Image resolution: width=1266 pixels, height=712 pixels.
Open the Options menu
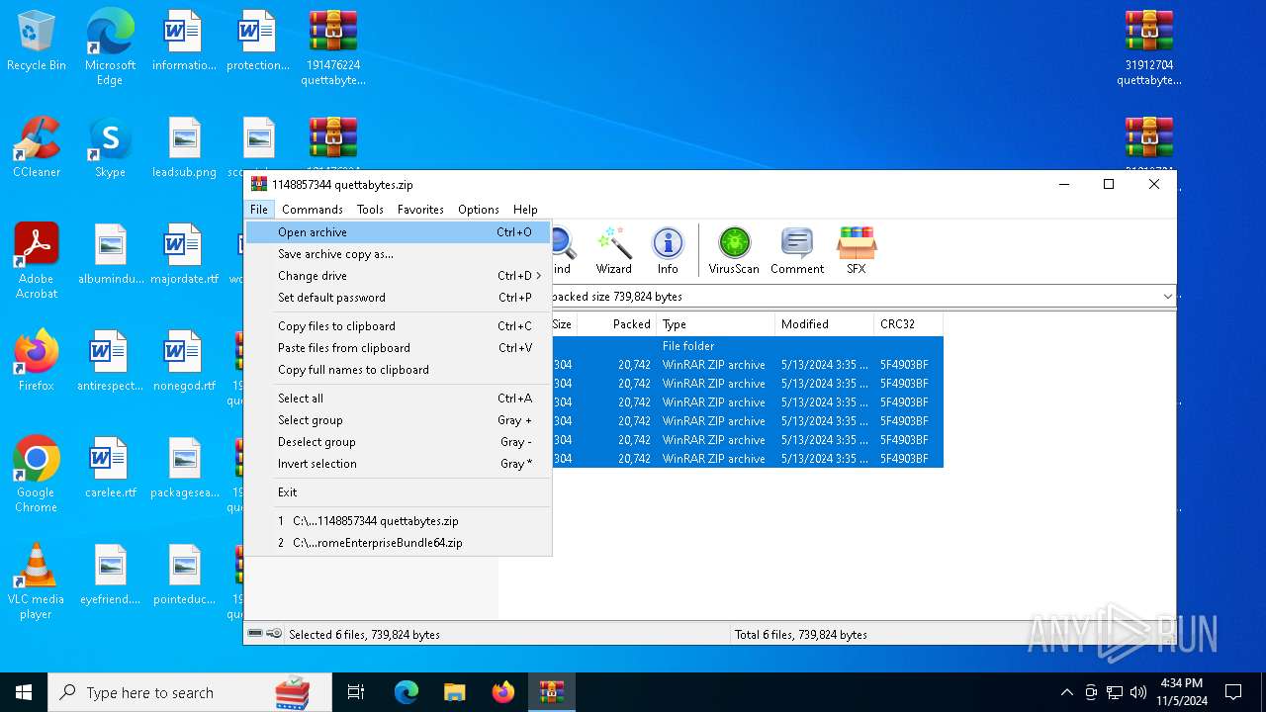pos(478,210)
